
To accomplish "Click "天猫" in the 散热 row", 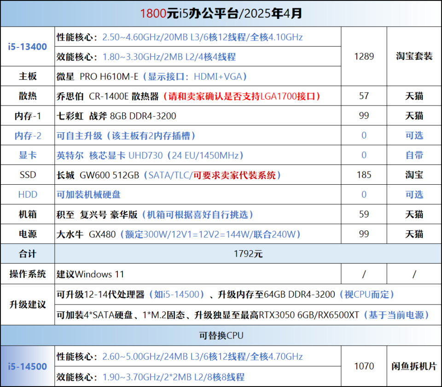I will tap(414, 96).
